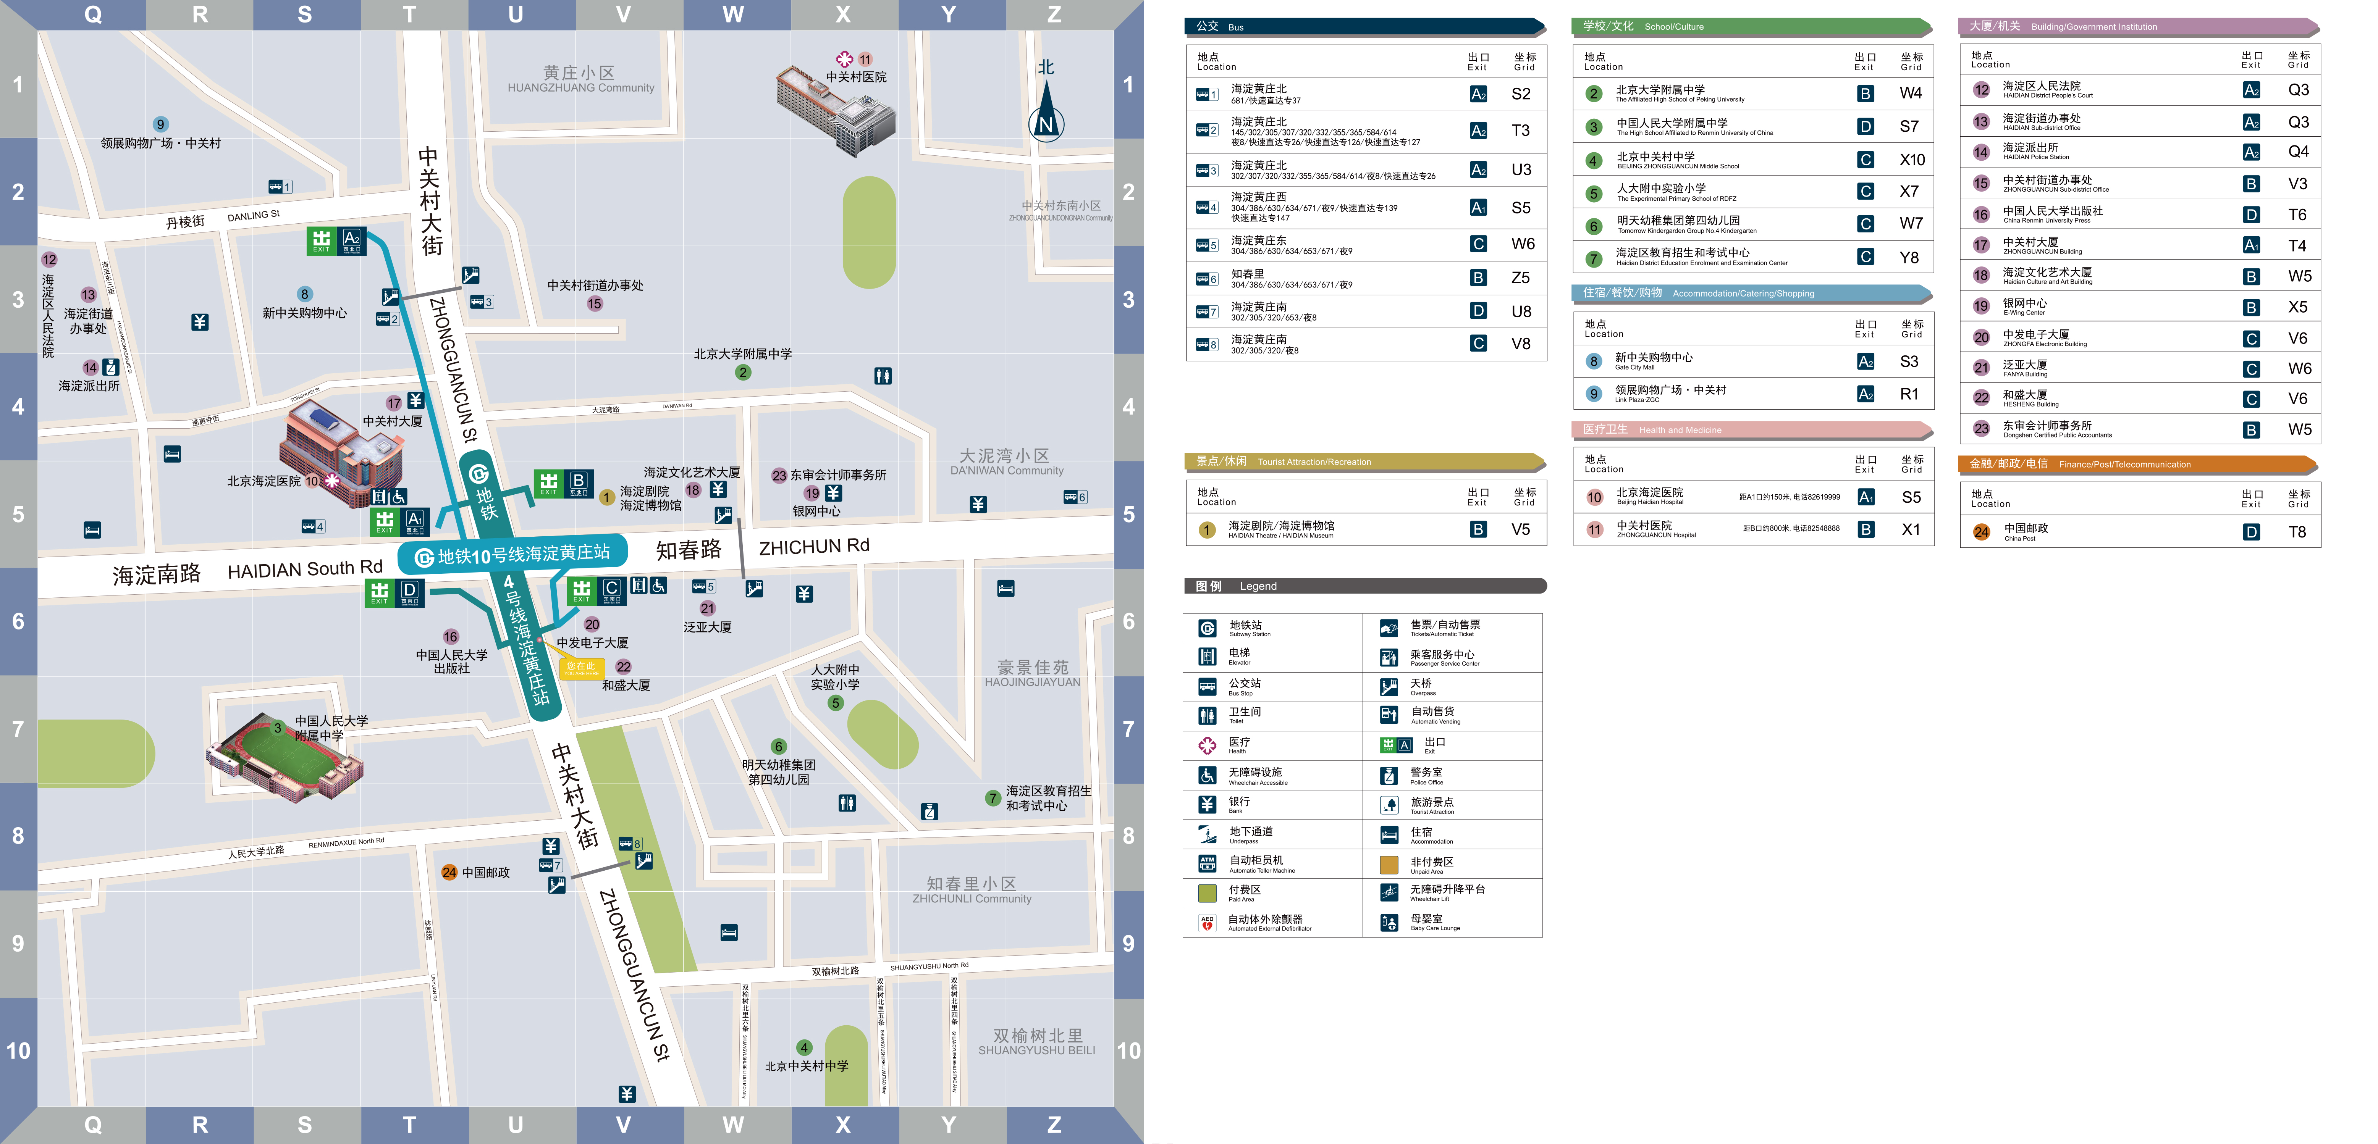2378x1144 pixels.
Task: Click the AED defibrillator legend icon
Action: pyautogui.click(x=1208, y=923)
